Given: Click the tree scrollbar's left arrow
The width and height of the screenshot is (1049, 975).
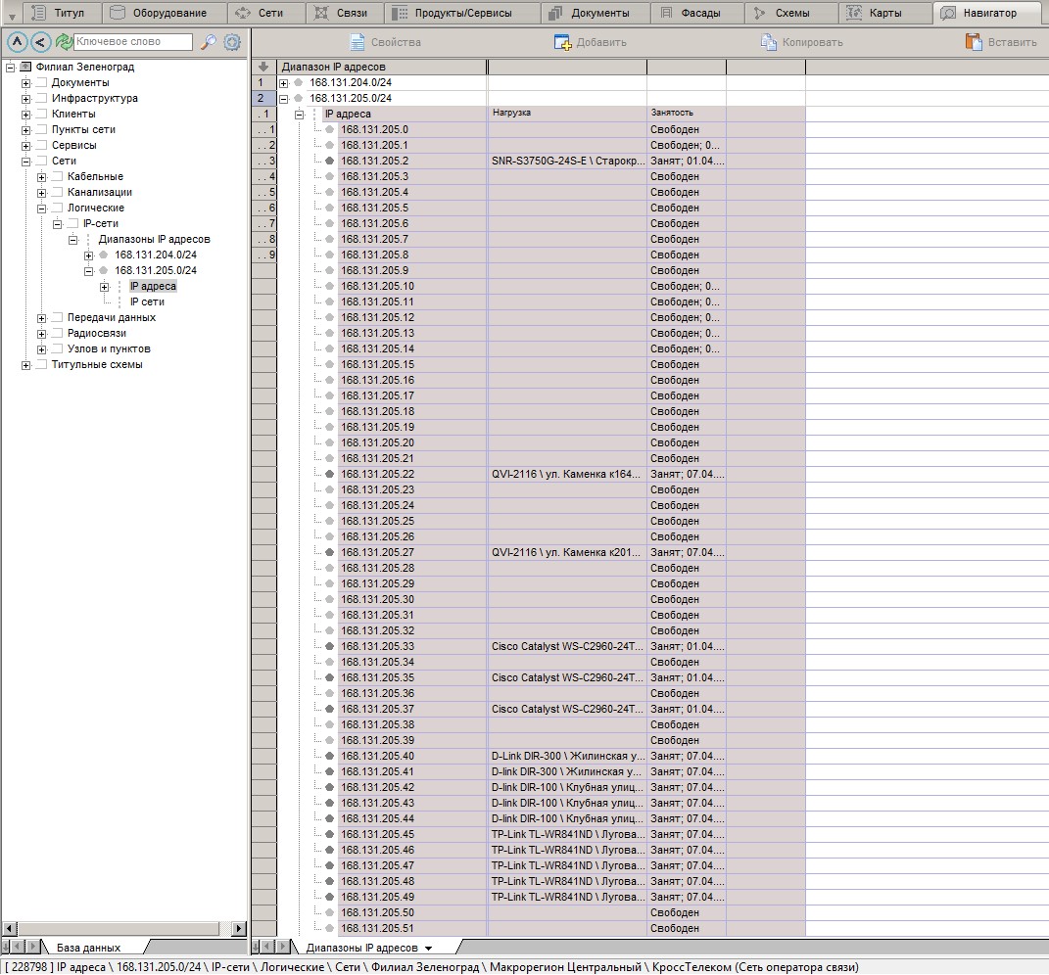Looking at the screenshot, I should (x=10, y=928).
